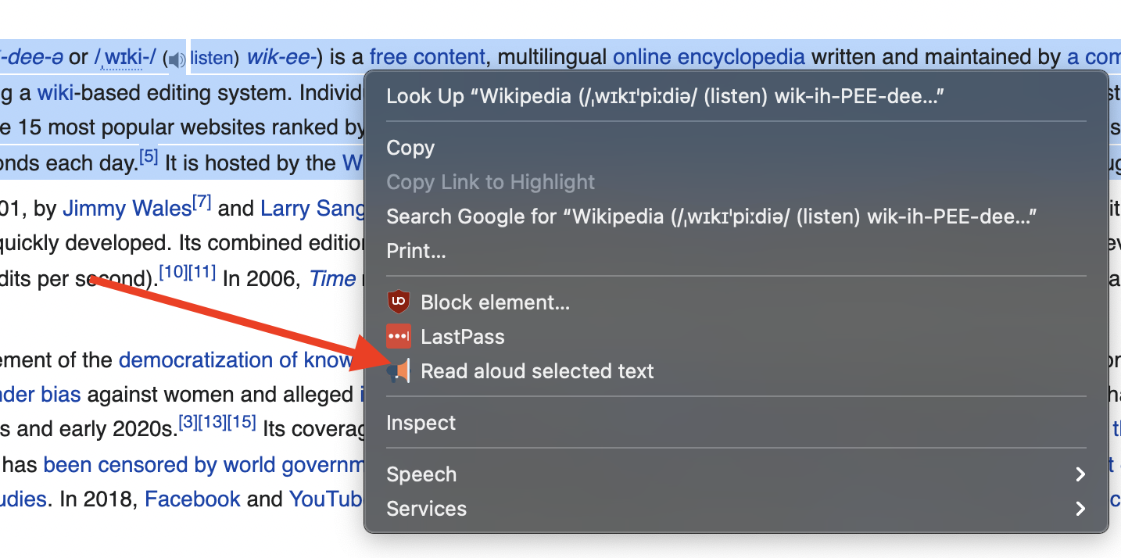Choose Block element… menu entry
The height and width of the screenshot is (558, 1121).
click(x=736, y=302)
